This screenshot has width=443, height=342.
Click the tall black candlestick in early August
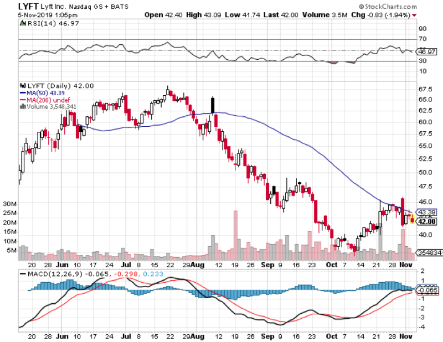point(213,105)
